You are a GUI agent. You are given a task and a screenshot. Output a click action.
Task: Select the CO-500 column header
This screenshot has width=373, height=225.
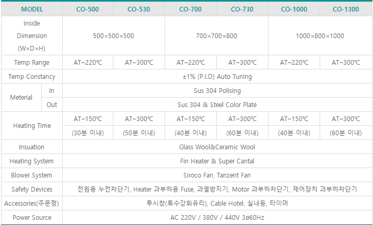[88, 9]
